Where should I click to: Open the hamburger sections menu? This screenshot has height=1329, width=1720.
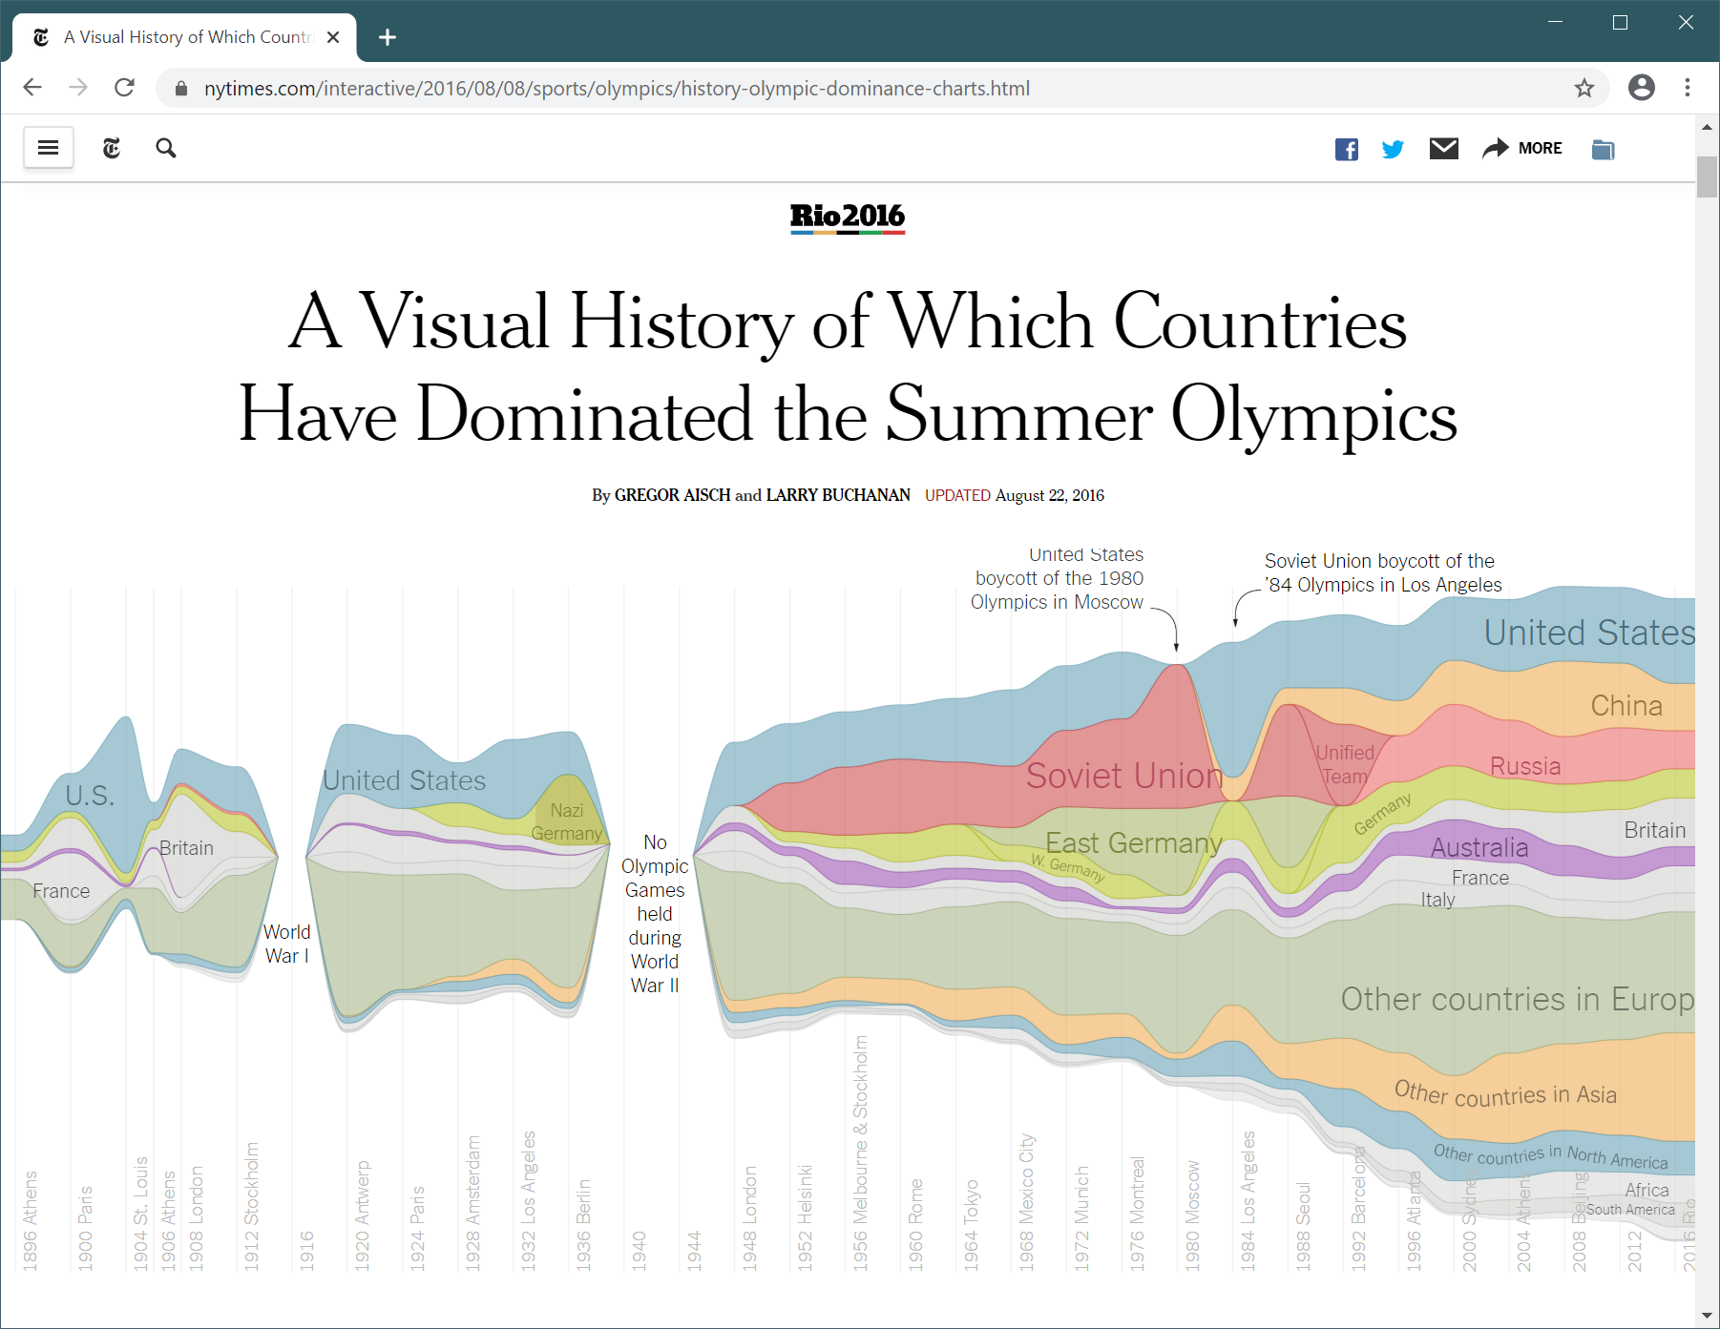click(49, 148)
